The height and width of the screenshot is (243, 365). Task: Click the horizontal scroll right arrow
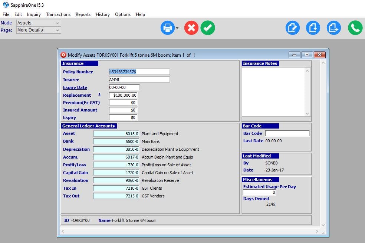pos(317,232)
